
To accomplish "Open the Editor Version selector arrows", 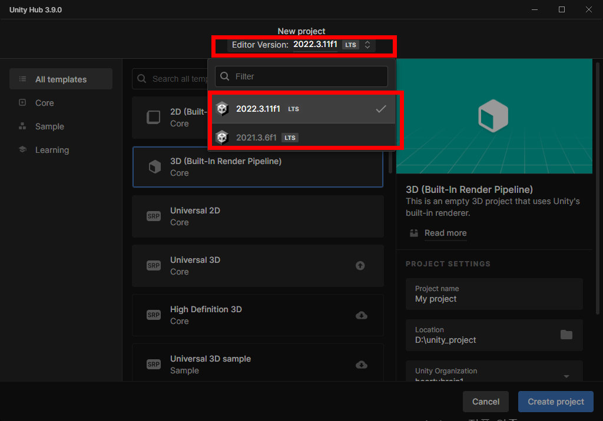I will tap(367, 45).
